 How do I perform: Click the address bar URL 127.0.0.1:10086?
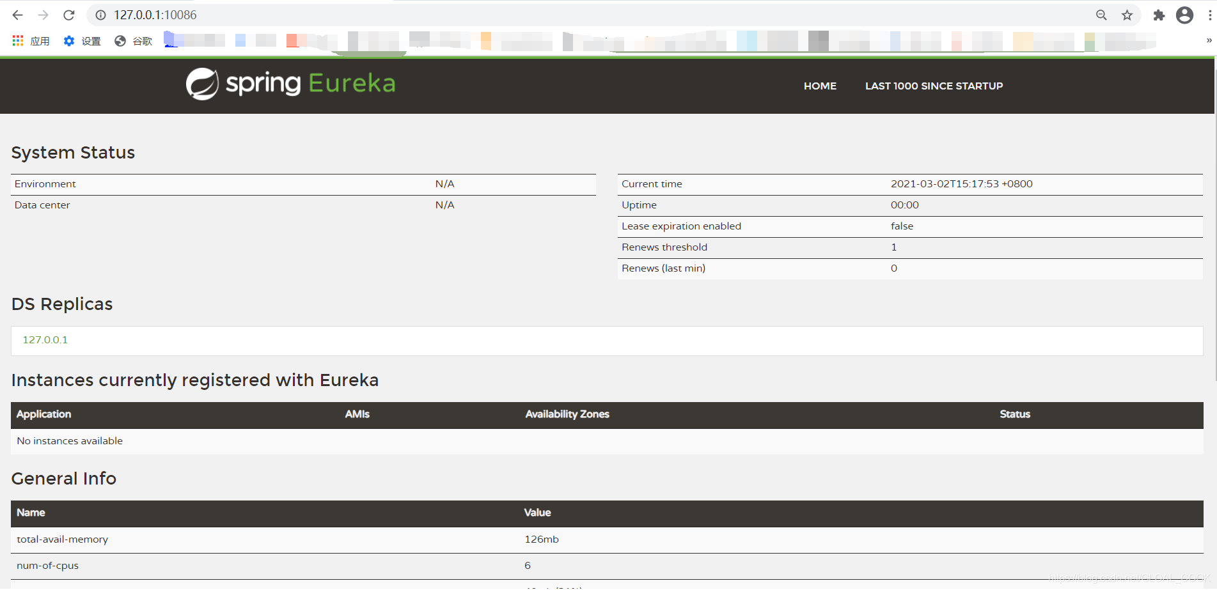(x=155, y=15)
